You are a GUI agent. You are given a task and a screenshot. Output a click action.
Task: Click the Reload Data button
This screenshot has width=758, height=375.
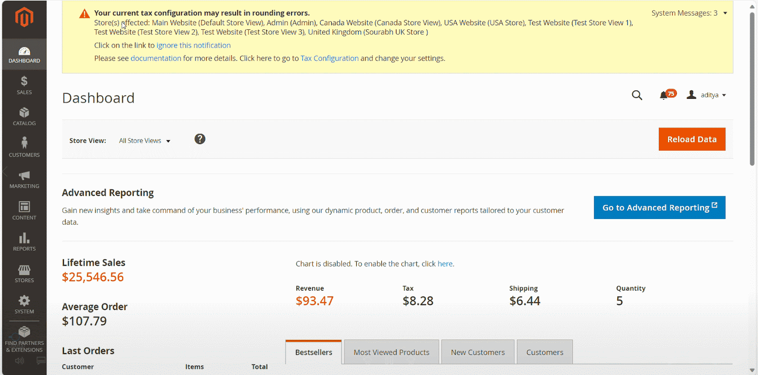[692, 140]
